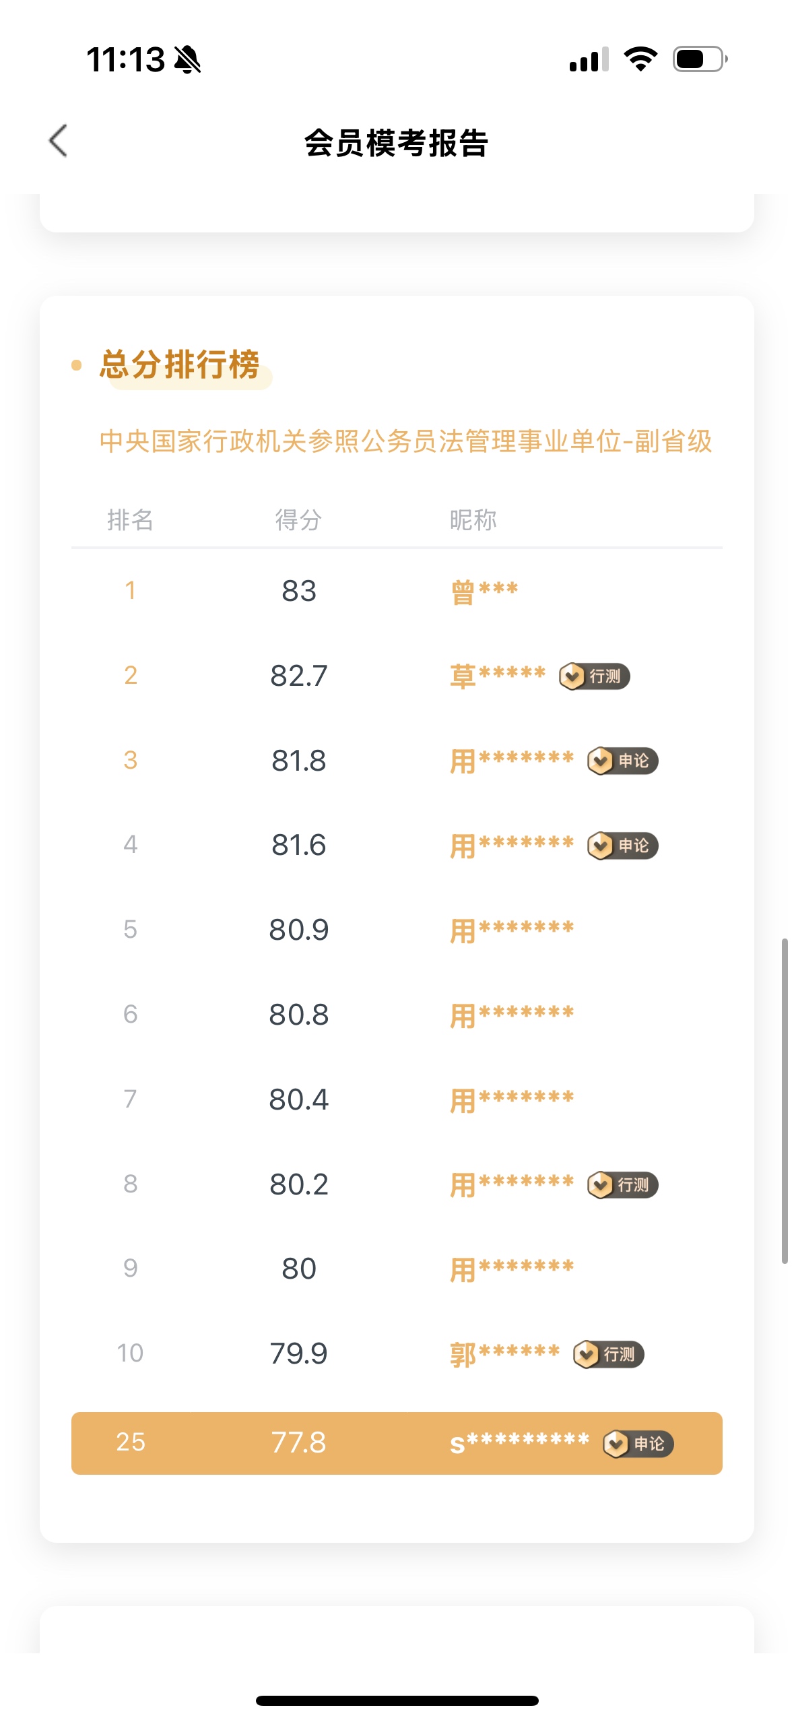Tap the battery indicator in status bar
Viewport: 794px width, 1722px height.
coord(700,59)
